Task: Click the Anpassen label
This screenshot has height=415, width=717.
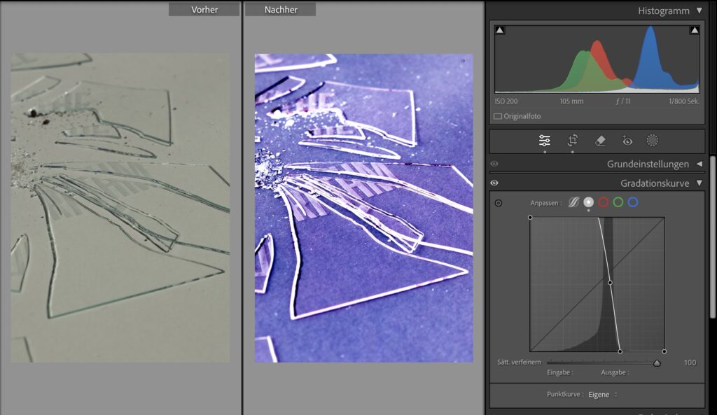Action: [x=546, y=203]
